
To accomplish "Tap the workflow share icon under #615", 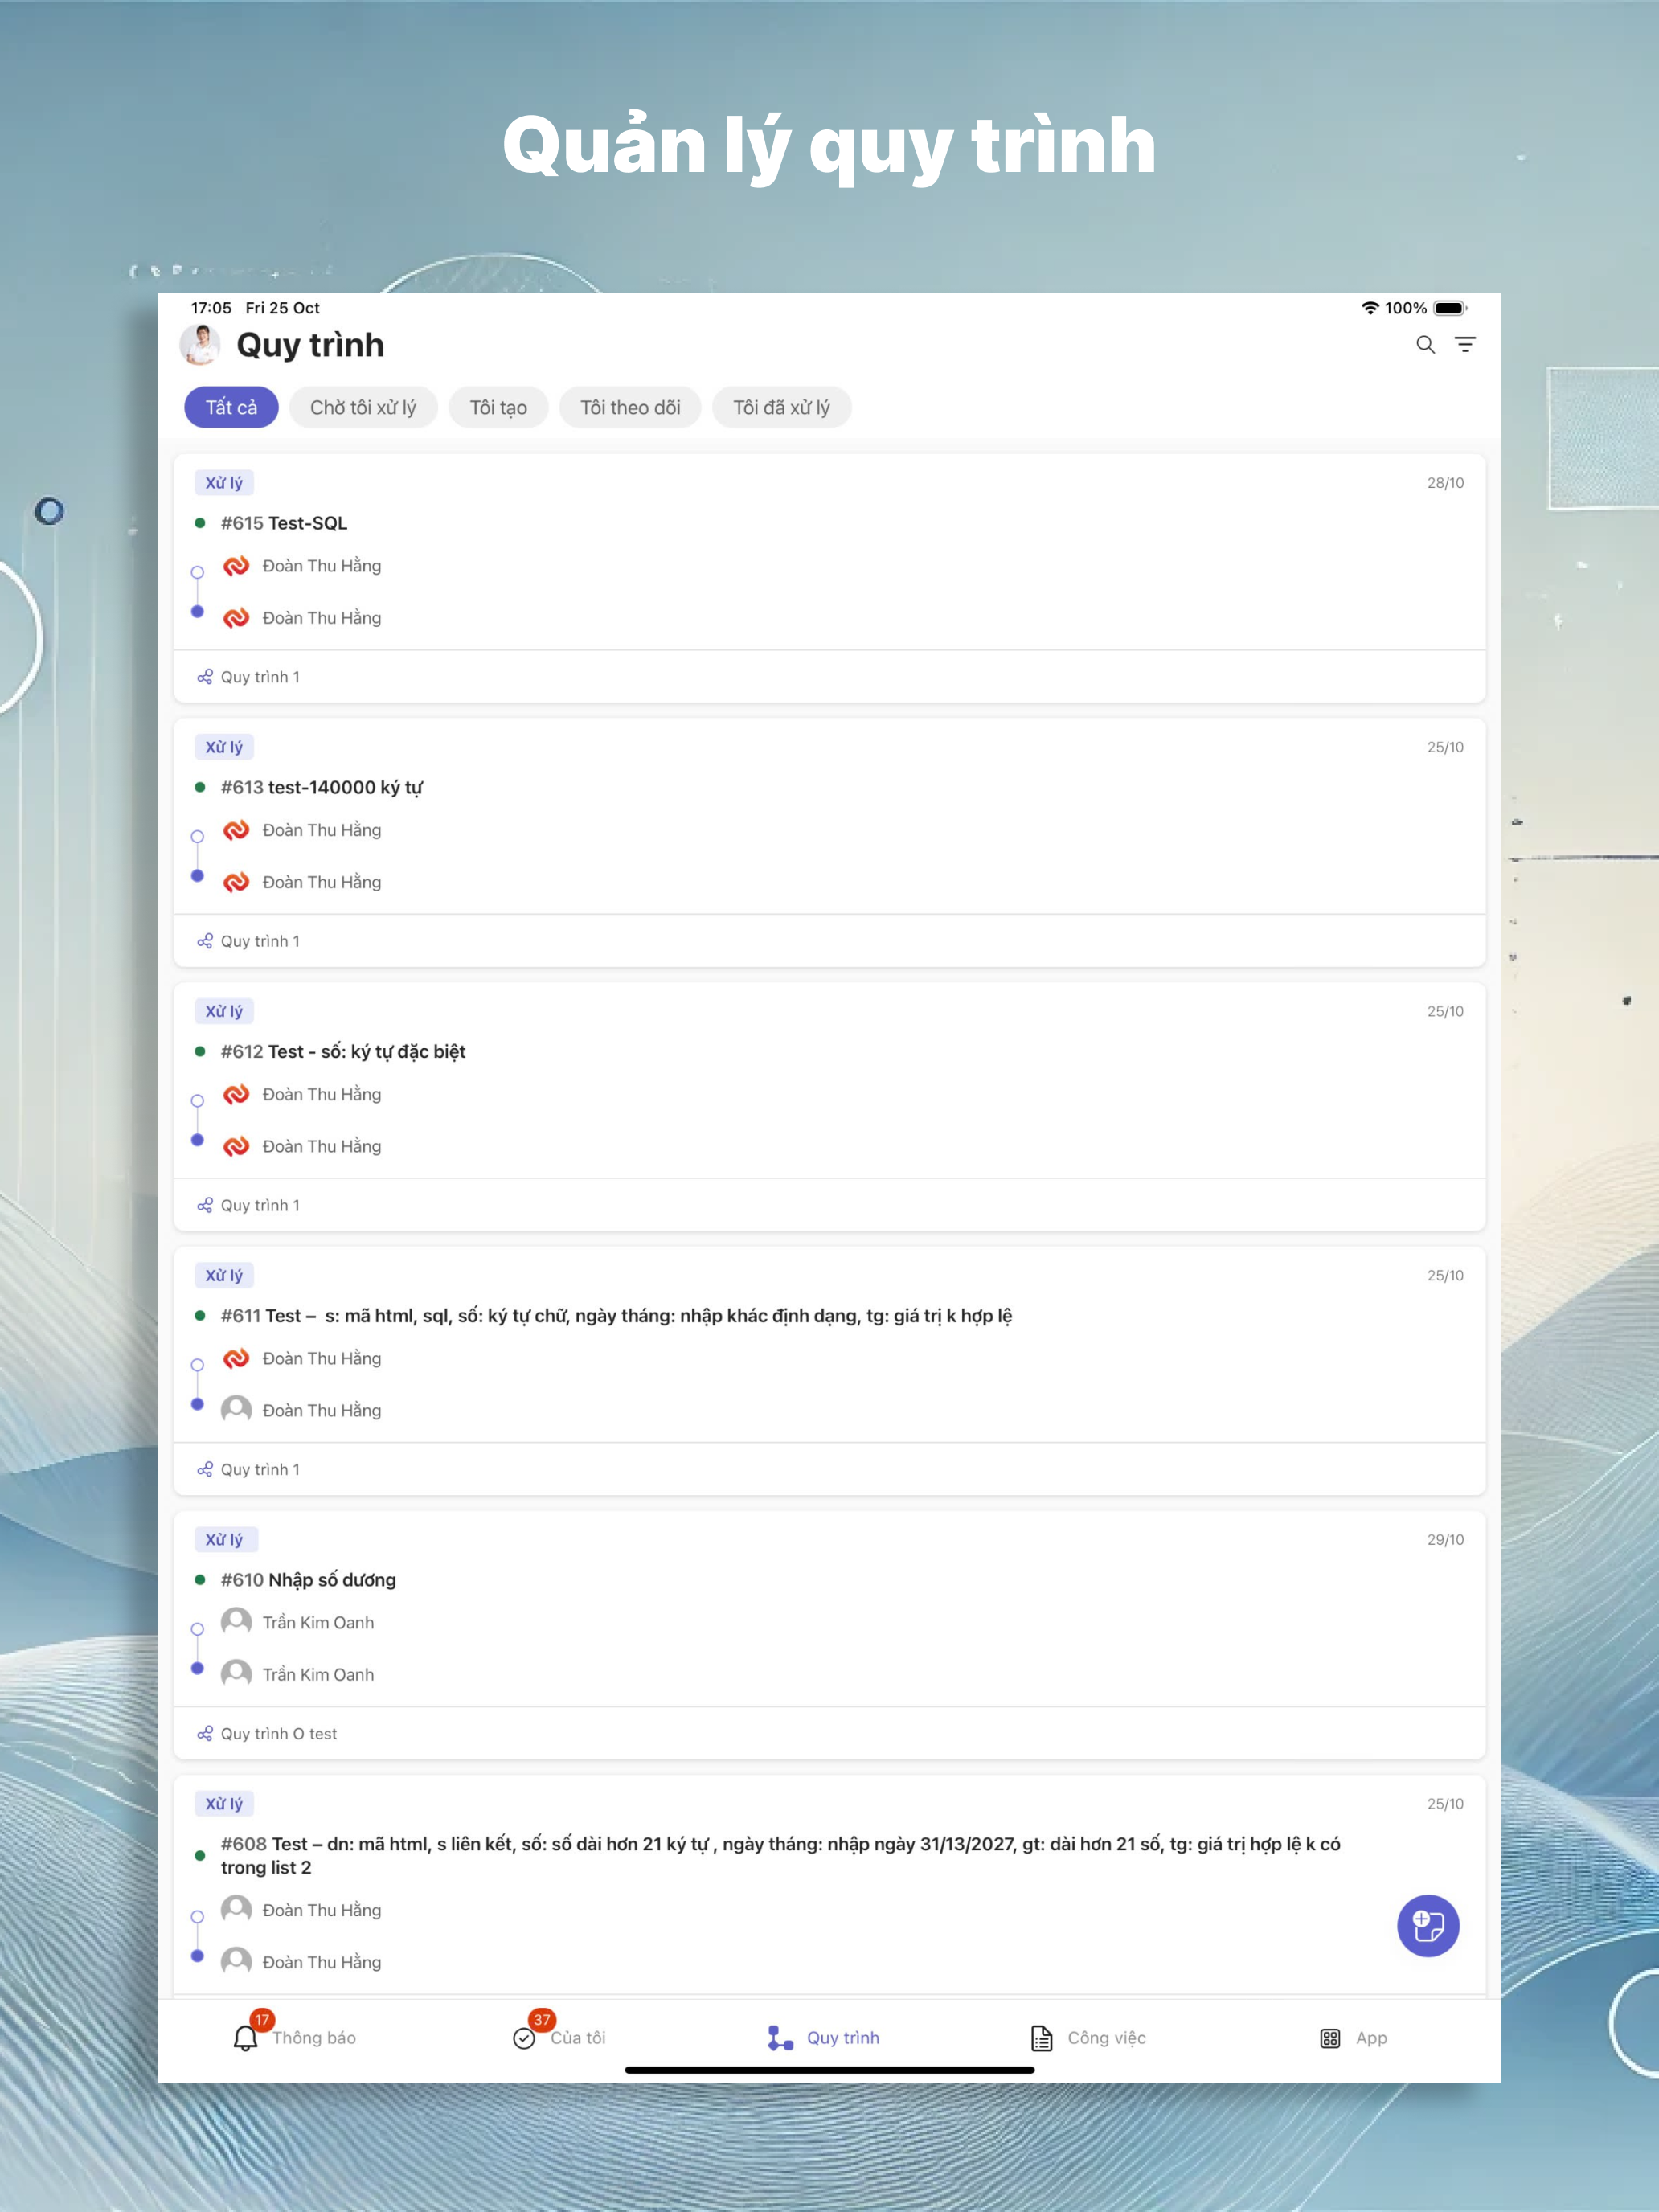I will [205, 677].
